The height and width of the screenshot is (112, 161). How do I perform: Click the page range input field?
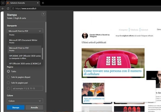[x=27, y=88]
